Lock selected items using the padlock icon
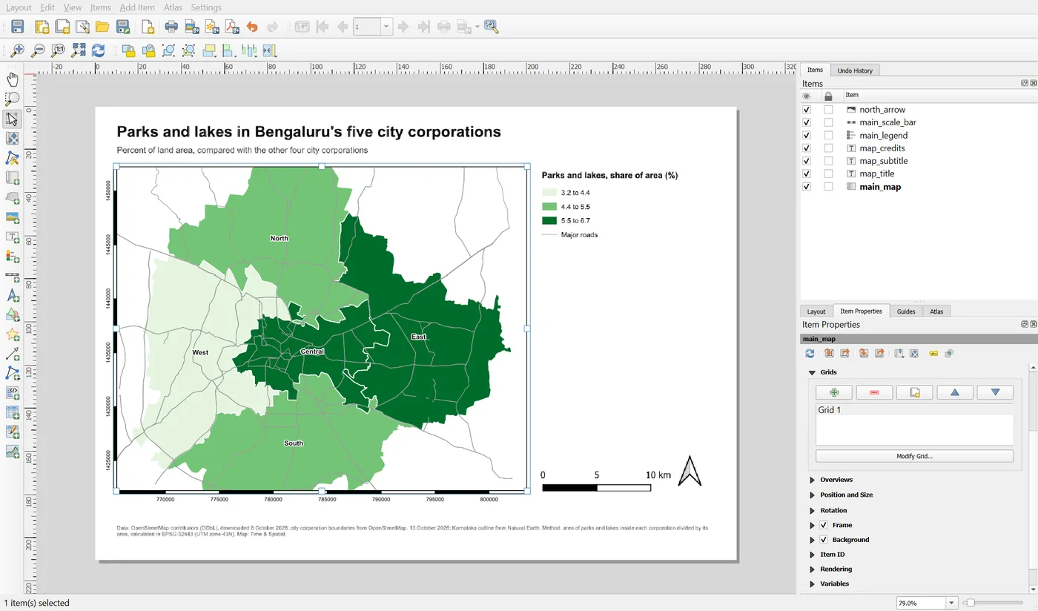Viewport: 1038px width, 611px height. pos(128,51)
